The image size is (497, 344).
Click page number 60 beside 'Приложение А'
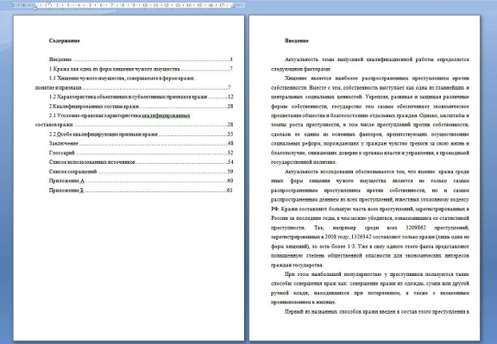click(x=230, y=180)
